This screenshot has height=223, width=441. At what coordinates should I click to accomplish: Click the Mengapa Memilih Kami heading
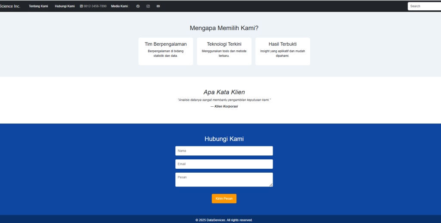(x=224, y=28)
